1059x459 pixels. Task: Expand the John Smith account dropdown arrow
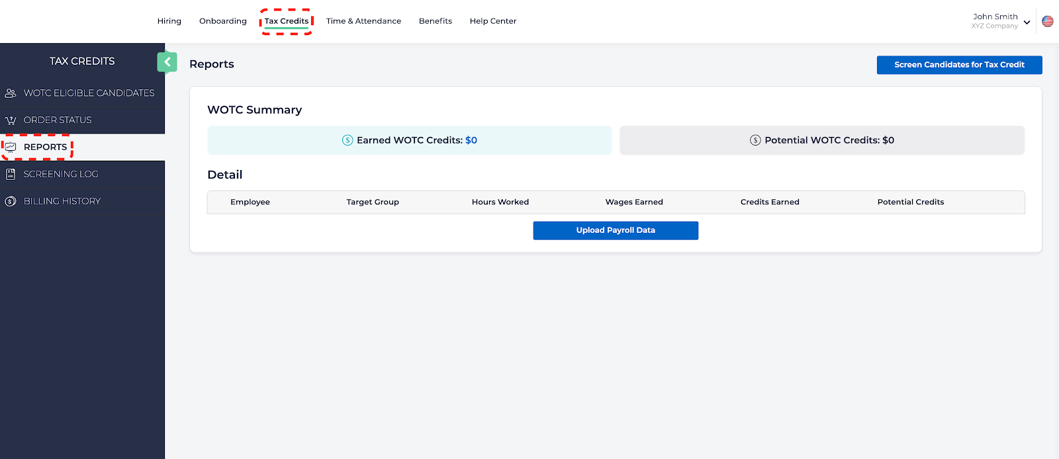(1027, 22)
